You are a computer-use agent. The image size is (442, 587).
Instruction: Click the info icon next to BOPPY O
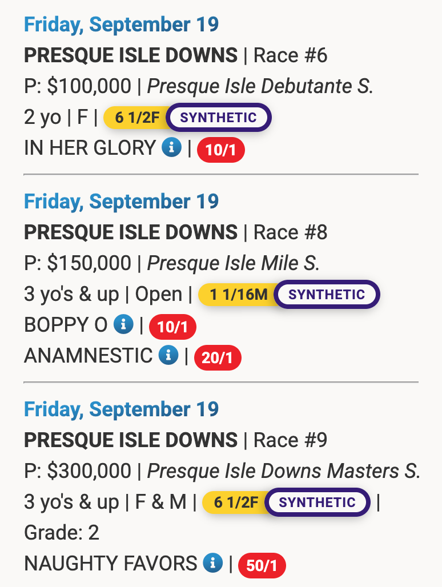tap(123, 325)
